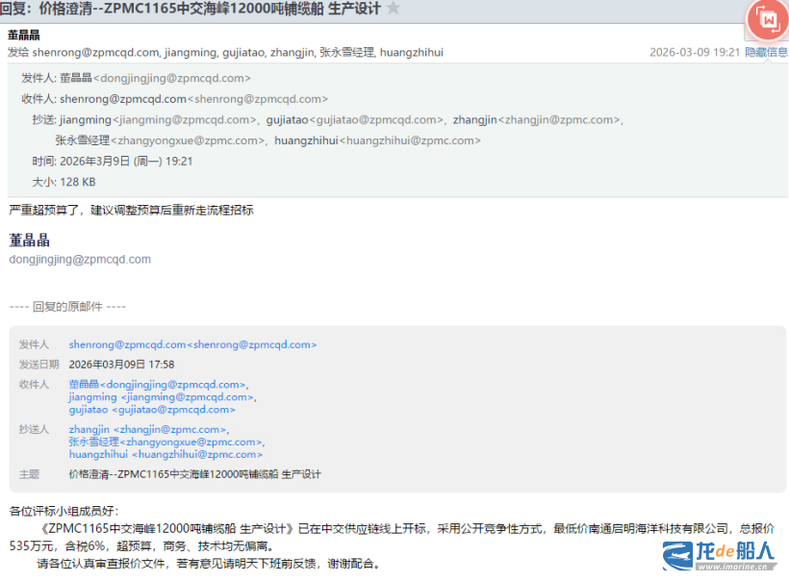Click zhangjin@zpmc.com in top 抄送 list

tap(536, 120)
